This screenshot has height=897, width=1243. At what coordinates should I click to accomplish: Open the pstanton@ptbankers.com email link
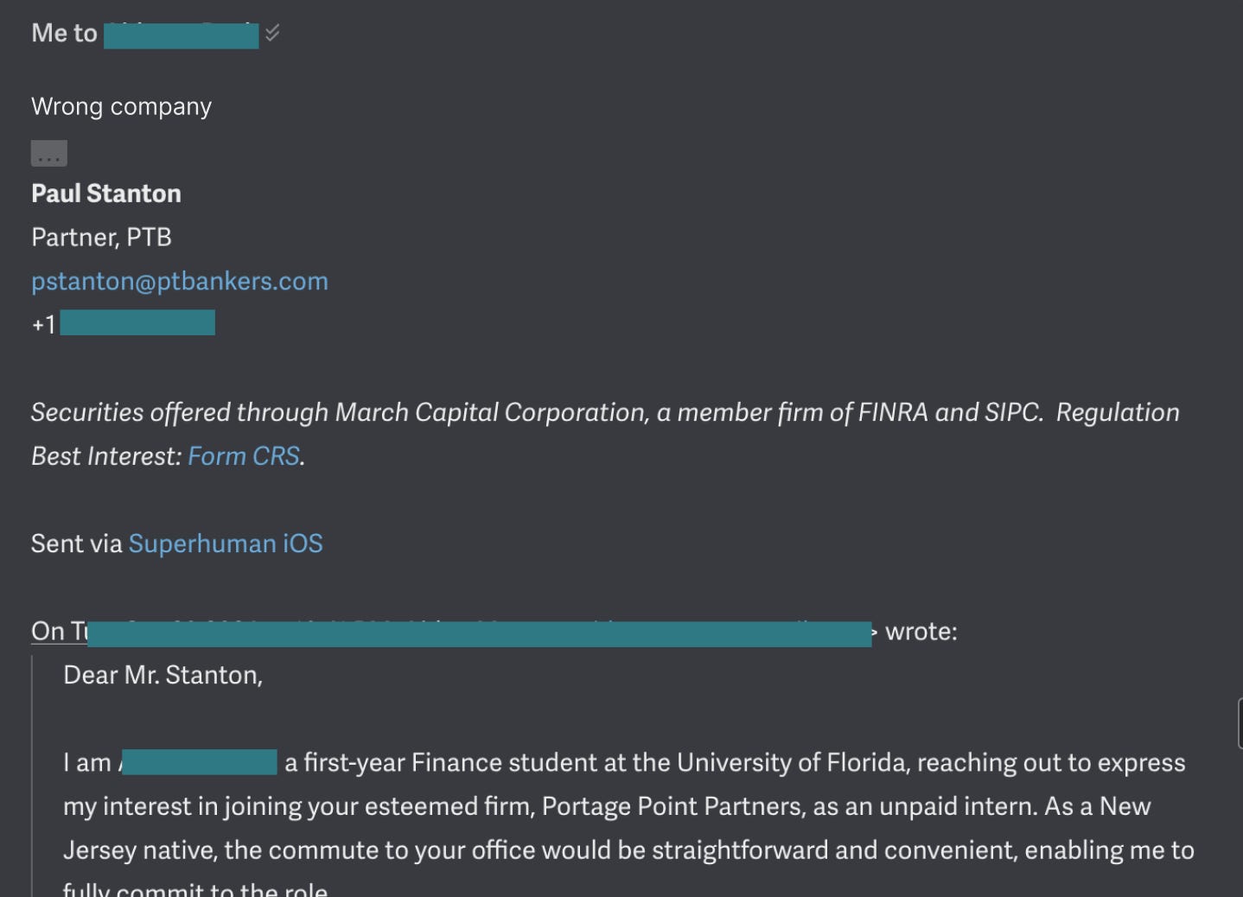(180, 281)
